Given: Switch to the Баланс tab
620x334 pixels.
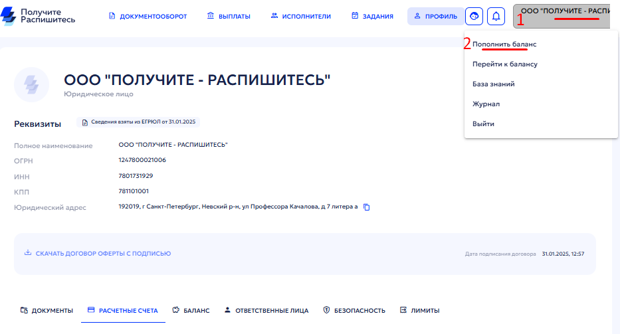Looking at the screenshot, I should 191,310.
